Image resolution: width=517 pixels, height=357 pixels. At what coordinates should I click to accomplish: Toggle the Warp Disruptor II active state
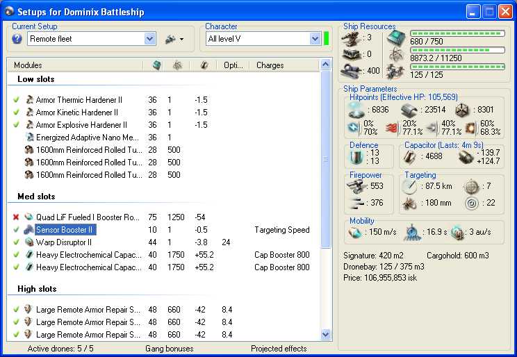coord(16,242)
